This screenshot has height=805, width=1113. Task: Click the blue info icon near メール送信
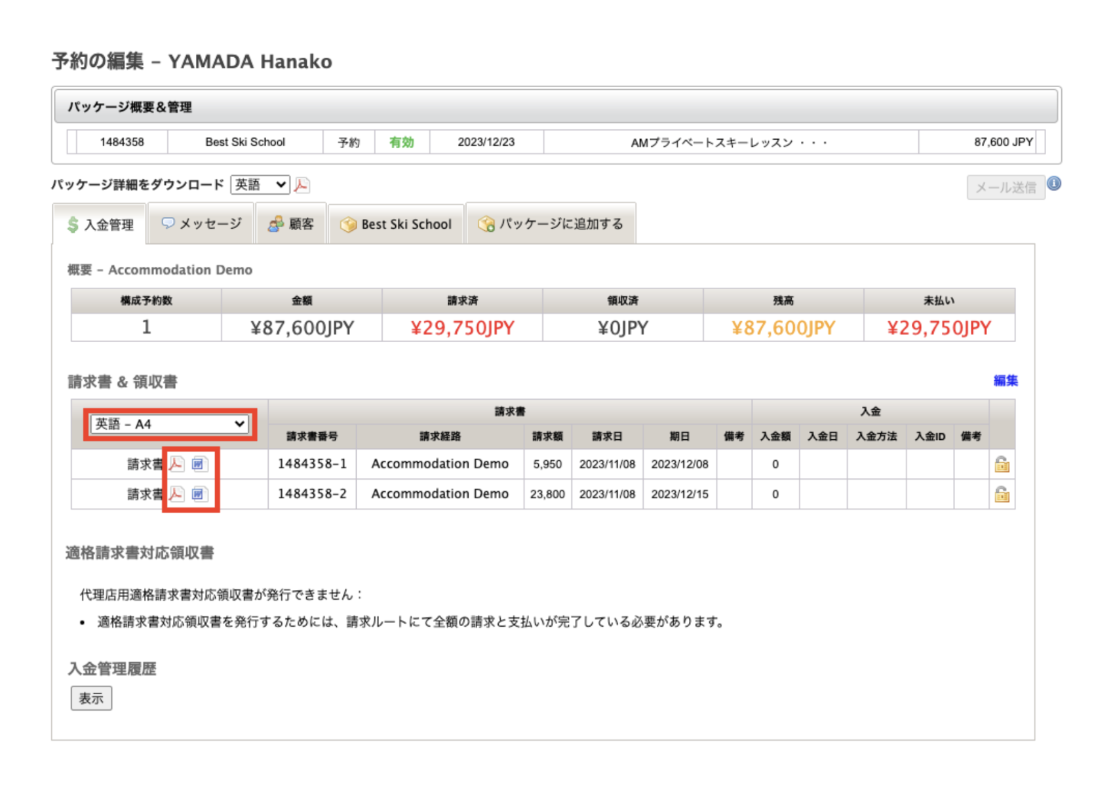tap(1055, 184)
